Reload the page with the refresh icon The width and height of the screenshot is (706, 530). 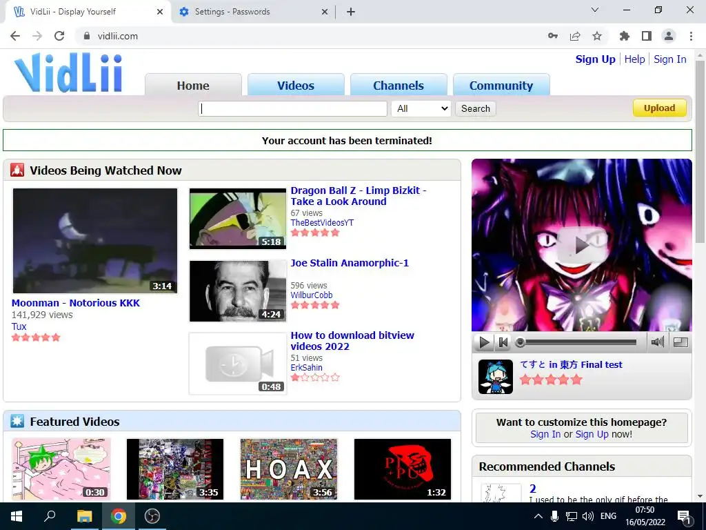[59, 36]
